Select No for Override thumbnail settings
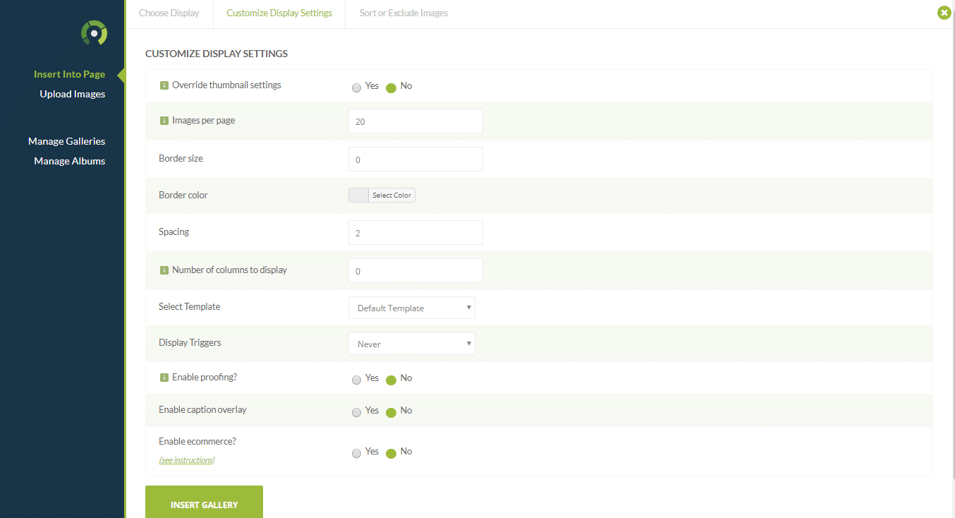This screenshot has height=518, width=955. 391,88
